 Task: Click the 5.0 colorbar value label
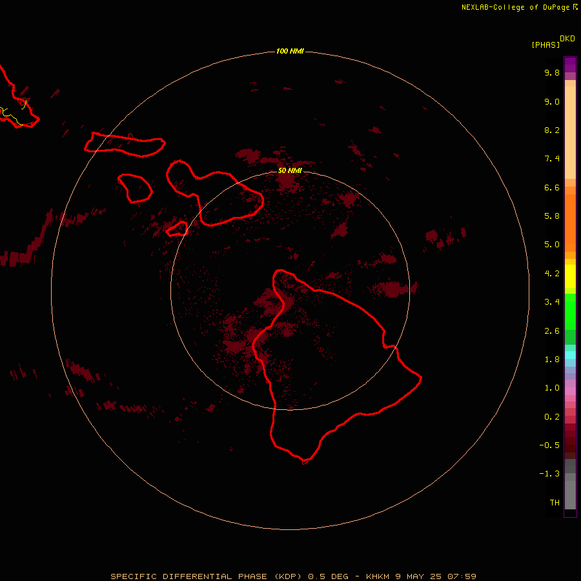(552, 245)
